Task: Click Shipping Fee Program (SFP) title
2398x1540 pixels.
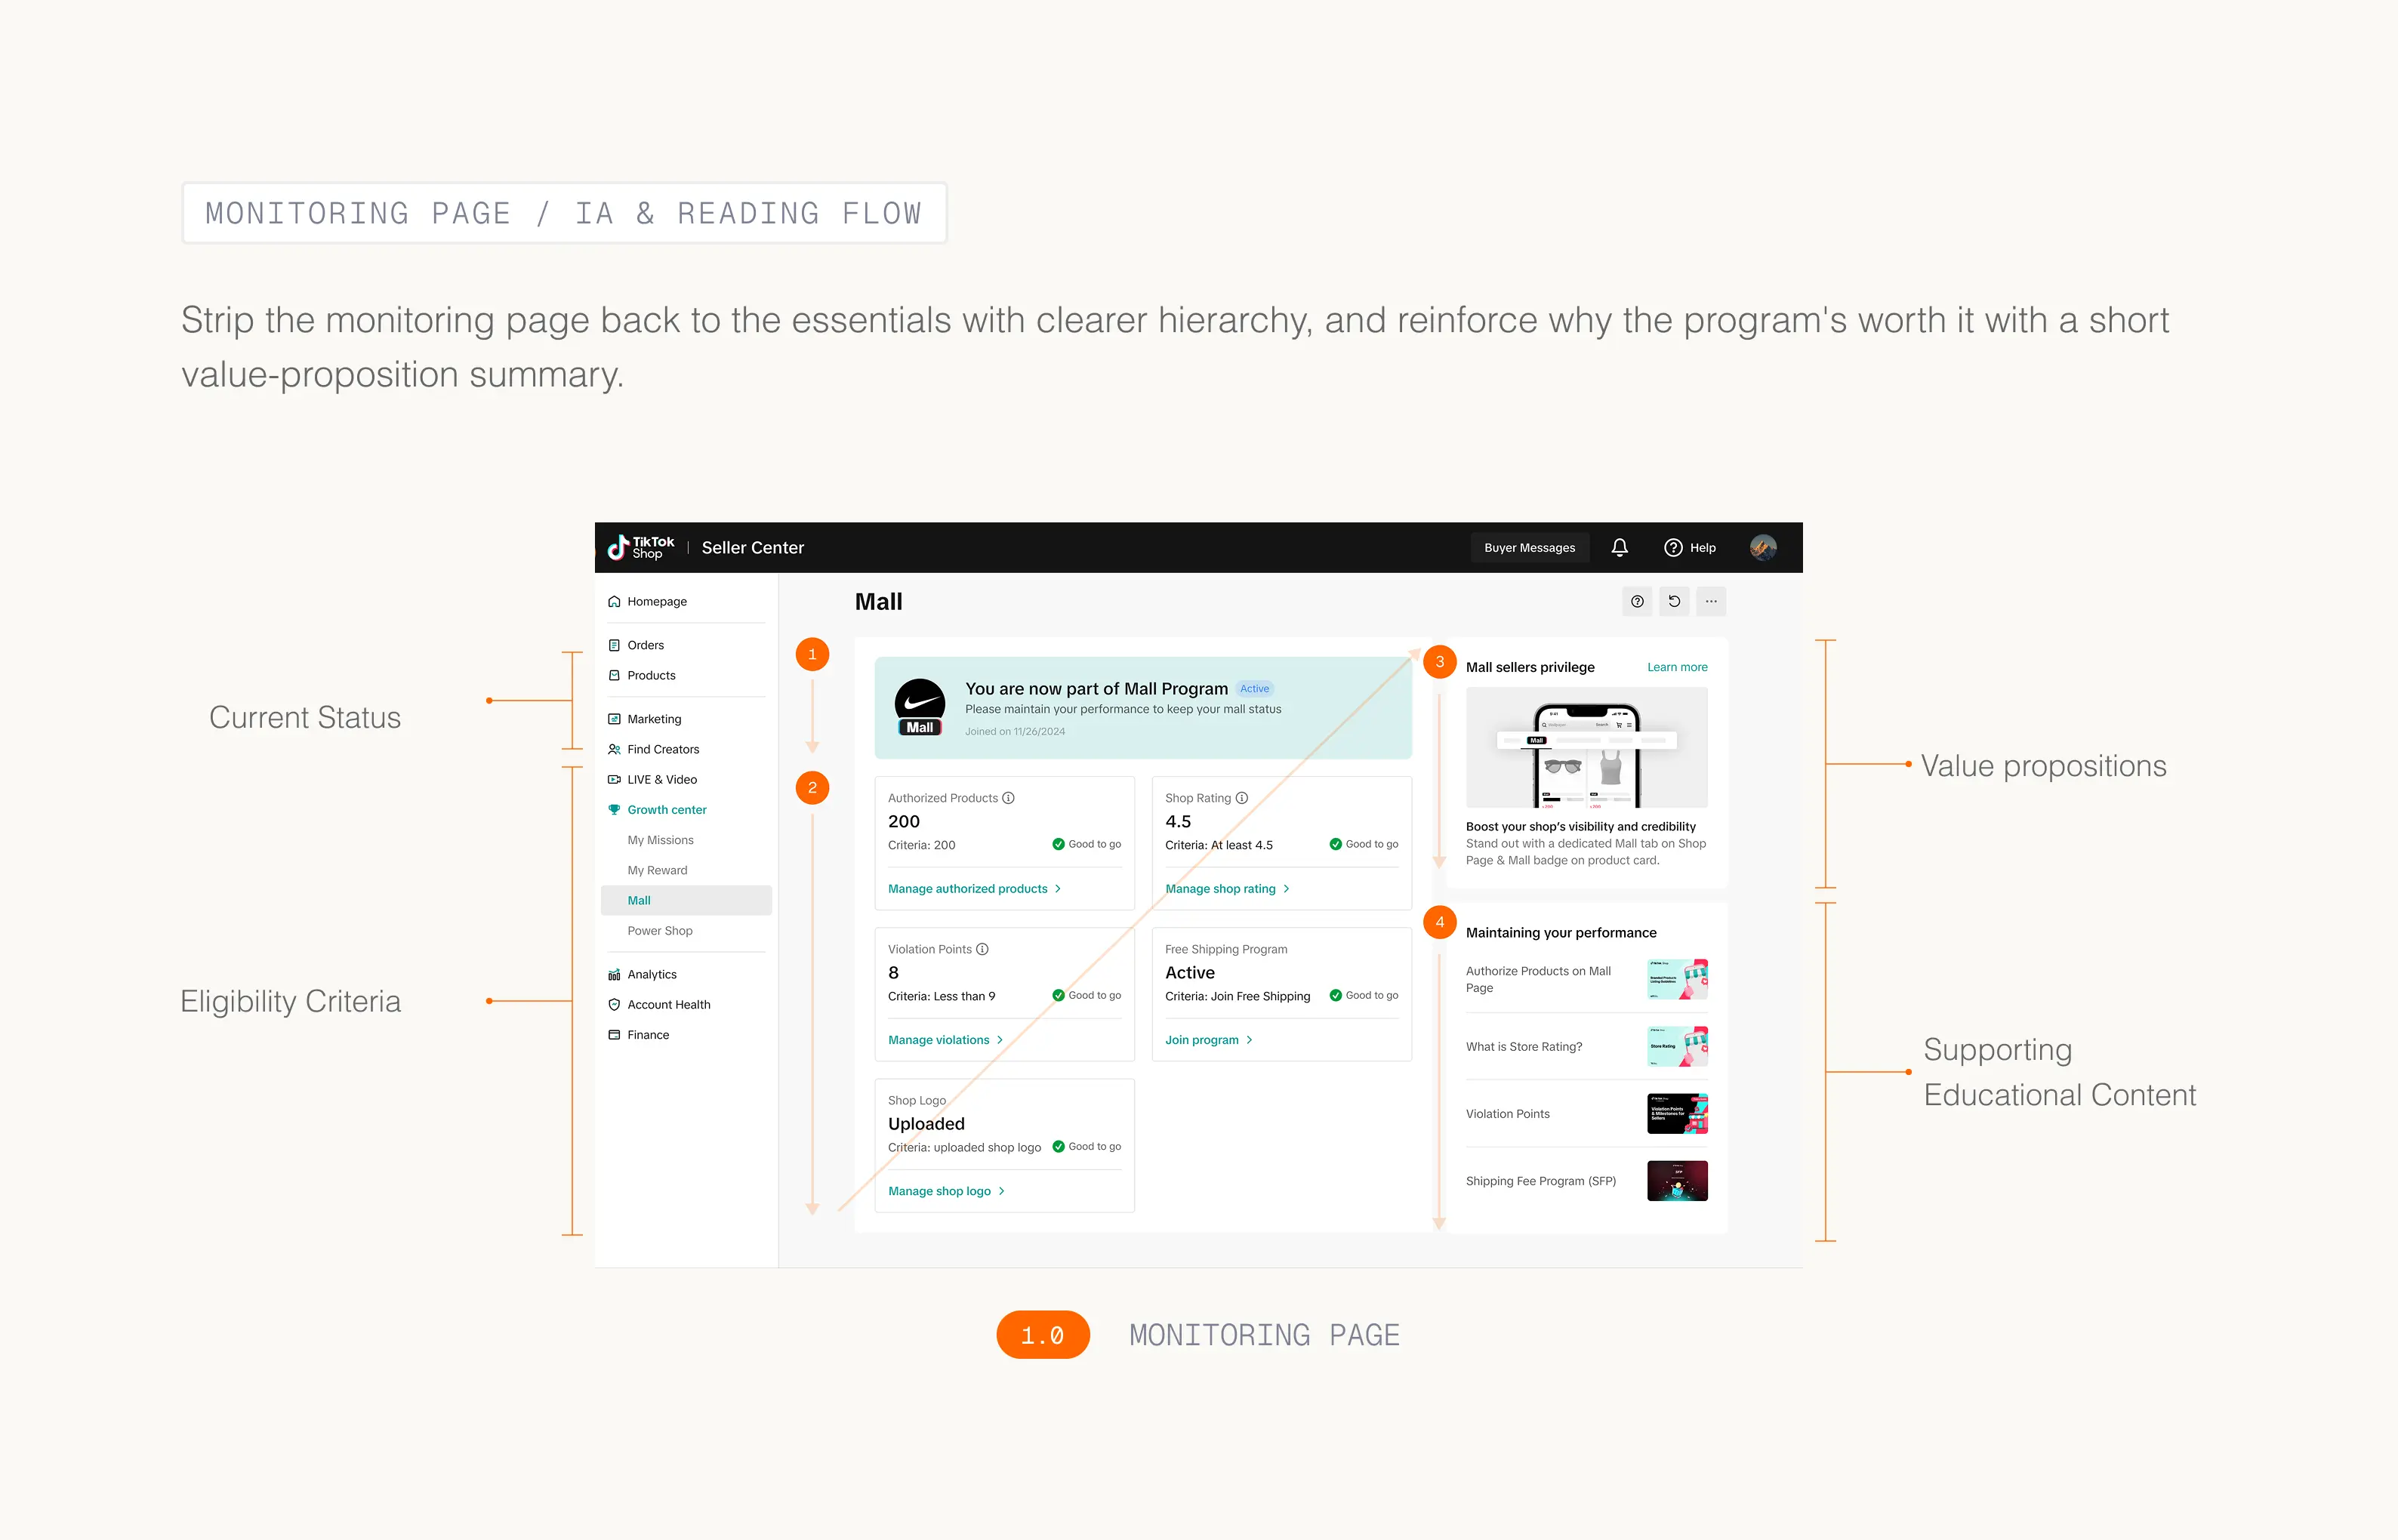Action: point(1540,1181)
